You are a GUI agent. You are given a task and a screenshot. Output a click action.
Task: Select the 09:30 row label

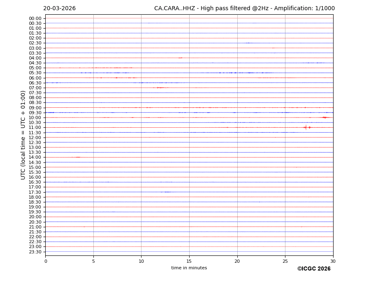coord(35,113)
